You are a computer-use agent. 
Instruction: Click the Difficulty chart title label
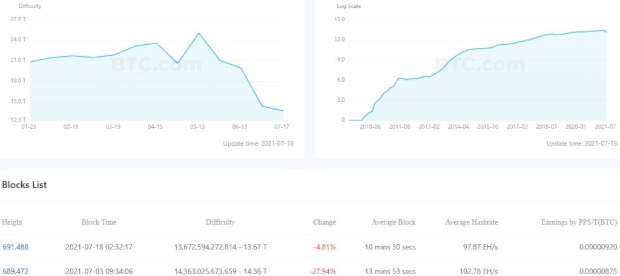click(x=30, y=6)
